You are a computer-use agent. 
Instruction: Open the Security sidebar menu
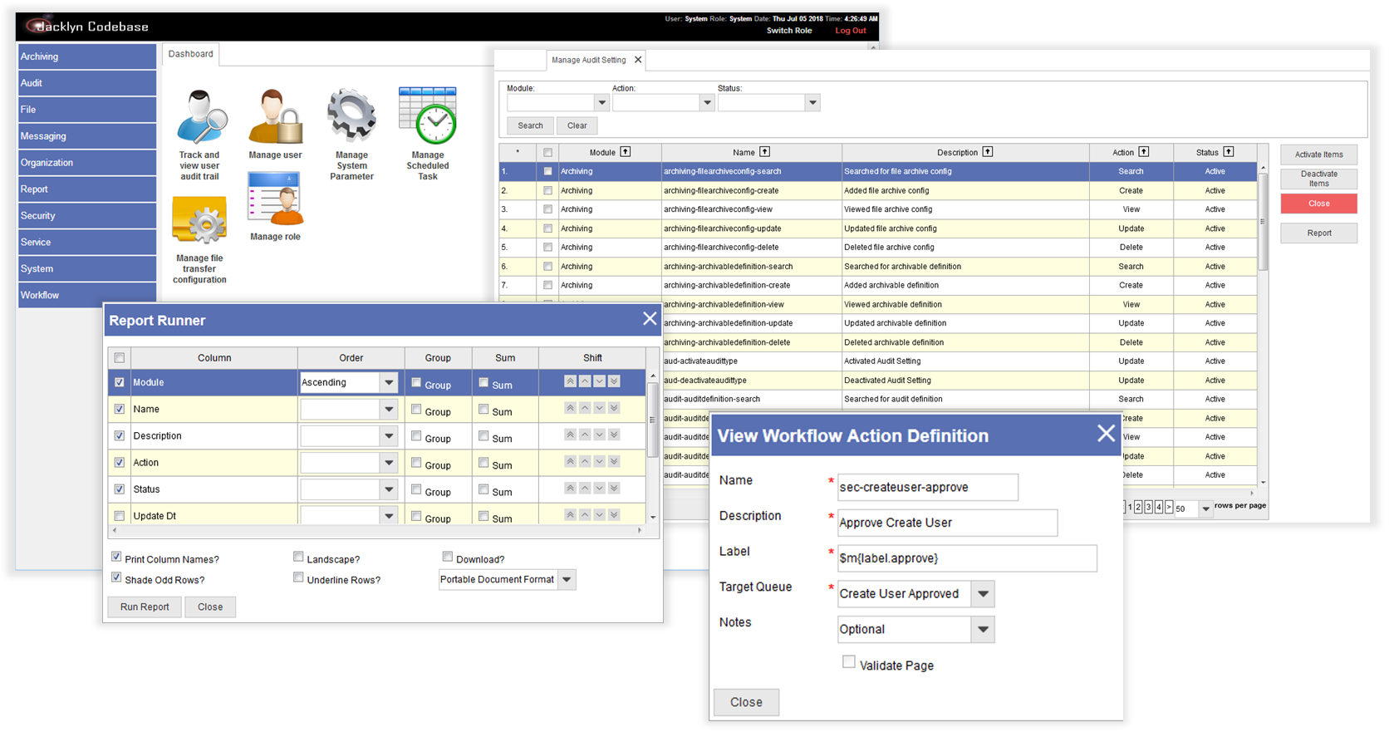[87, 215]
